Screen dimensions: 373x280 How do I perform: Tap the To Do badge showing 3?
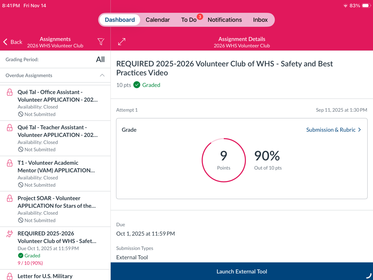tap(200, 17)
